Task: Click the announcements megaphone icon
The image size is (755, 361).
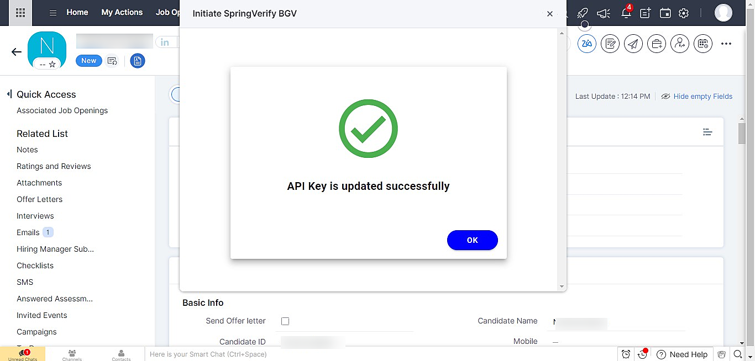Action: (x=604, y=13)
